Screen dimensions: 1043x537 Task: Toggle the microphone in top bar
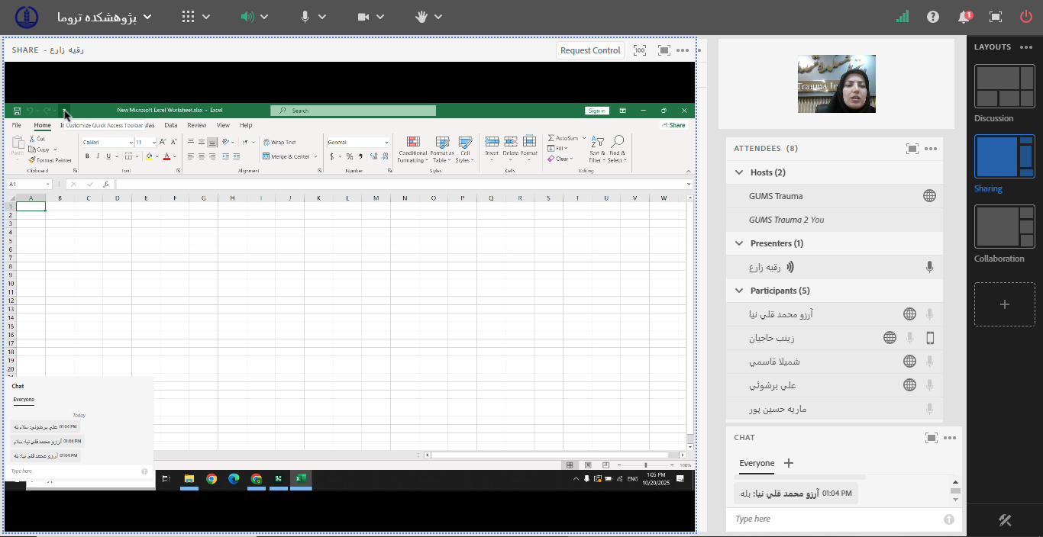[x=305, y=17]
